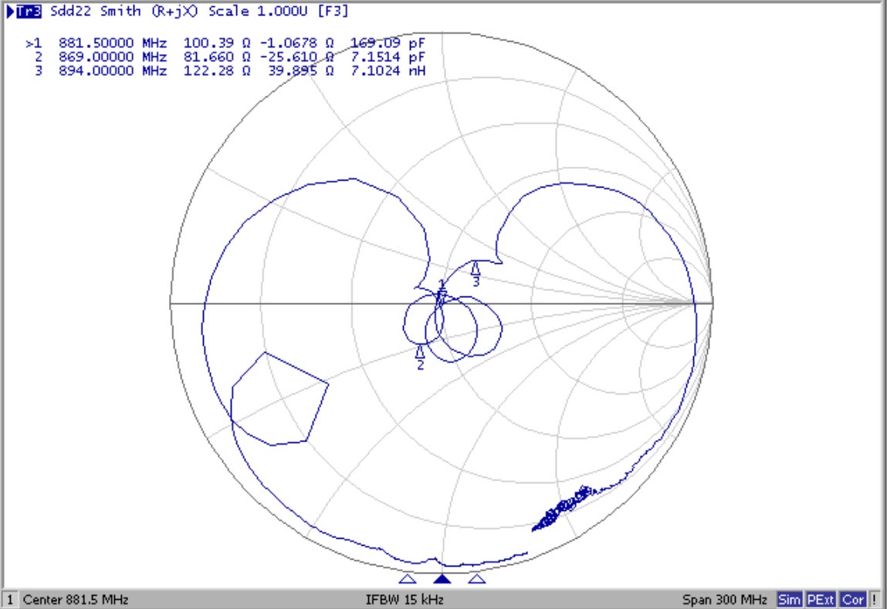This screenshot has height=609, width=887.
Task: Click the Smith (R+jX) format label
Action: [151, 12]
